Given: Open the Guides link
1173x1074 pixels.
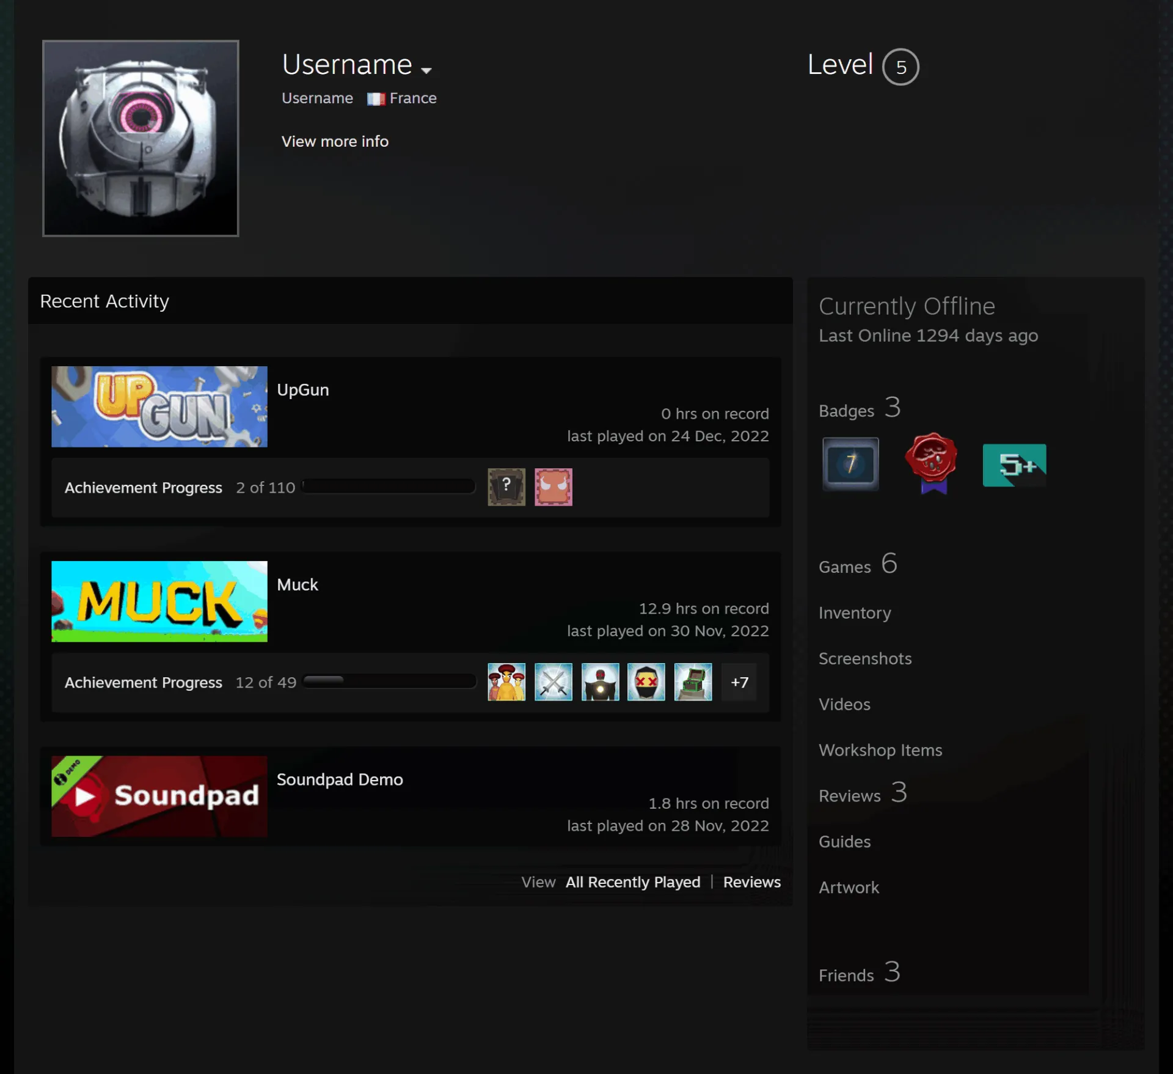Looking at the screenshot, I should [x=844, y=842].
